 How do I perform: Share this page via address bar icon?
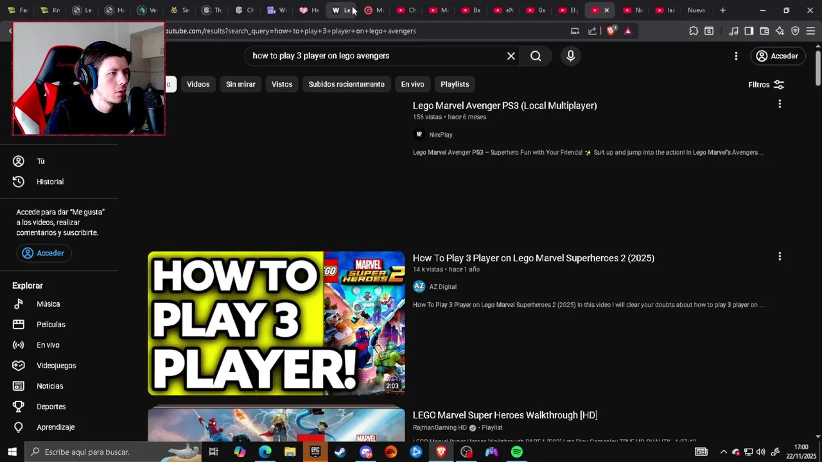[x=592, y=31]
